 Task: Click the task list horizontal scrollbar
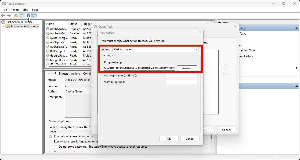click(x=70, y=66)
